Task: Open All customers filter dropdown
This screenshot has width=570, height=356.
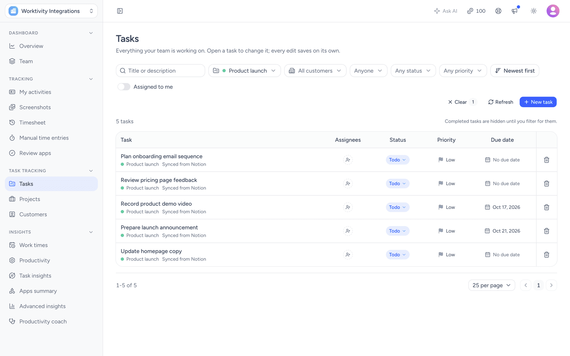Action: (x=315, y=71)
